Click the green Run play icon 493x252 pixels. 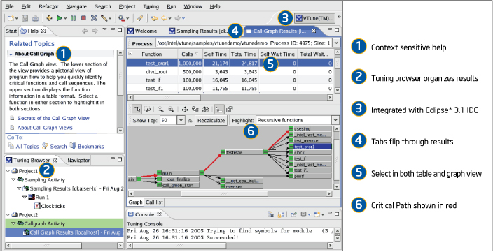(59, 18)
